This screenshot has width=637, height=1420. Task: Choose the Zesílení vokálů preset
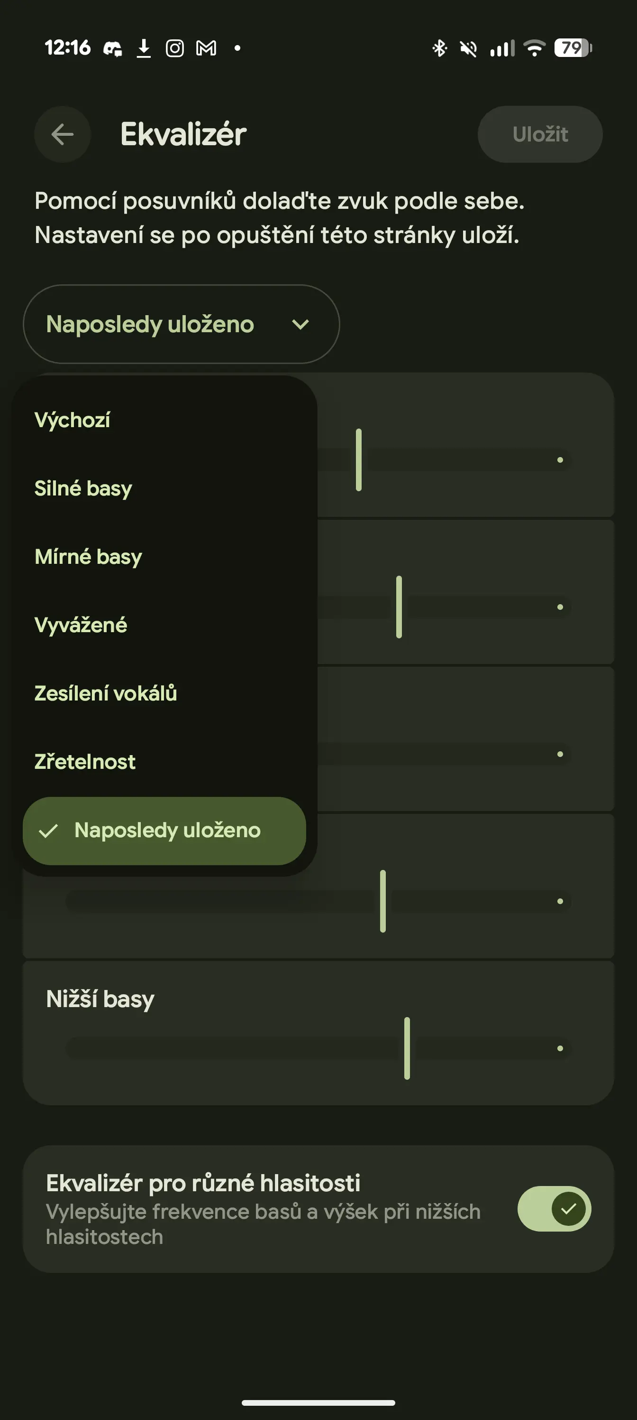[106, 693]
